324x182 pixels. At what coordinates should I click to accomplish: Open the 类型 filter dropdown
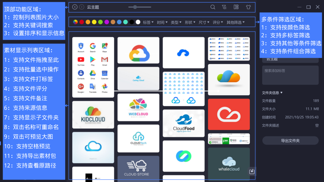176,22
